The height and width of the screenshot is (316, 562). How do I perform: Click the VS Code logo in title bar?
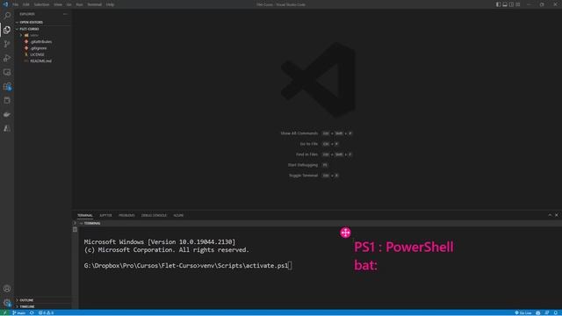[5, 4]
